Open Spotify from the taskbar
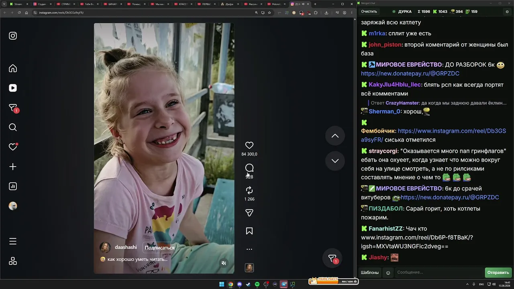Image resolution: width=514 pixels, height=289 pixels. coord(257,284)
